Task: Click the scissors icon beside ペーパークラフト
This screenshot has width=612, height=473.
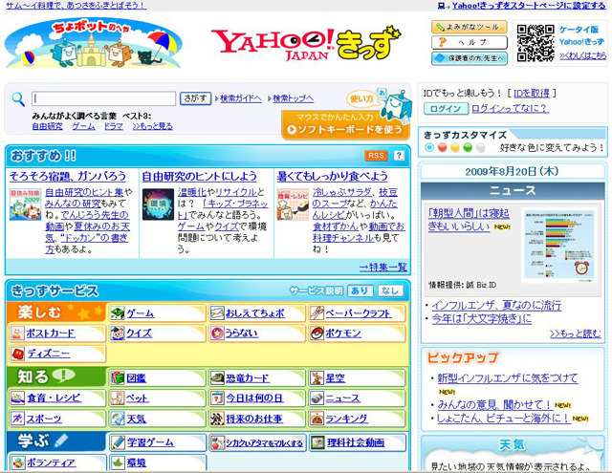Action: pos(317,313)
